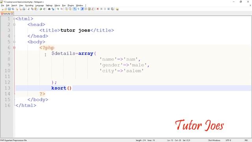Viewport: 252px width, 142px height.
Task: Click the 'tutor joes' title text
Action: [75, 30]
